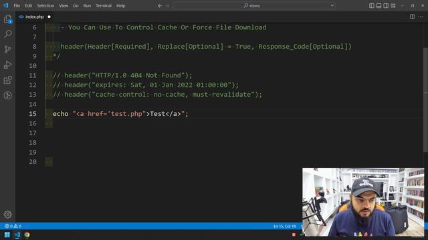Click the bottom activity bar extension icon
The height and width of the screenshot is (240, 428).
point(7,95)
